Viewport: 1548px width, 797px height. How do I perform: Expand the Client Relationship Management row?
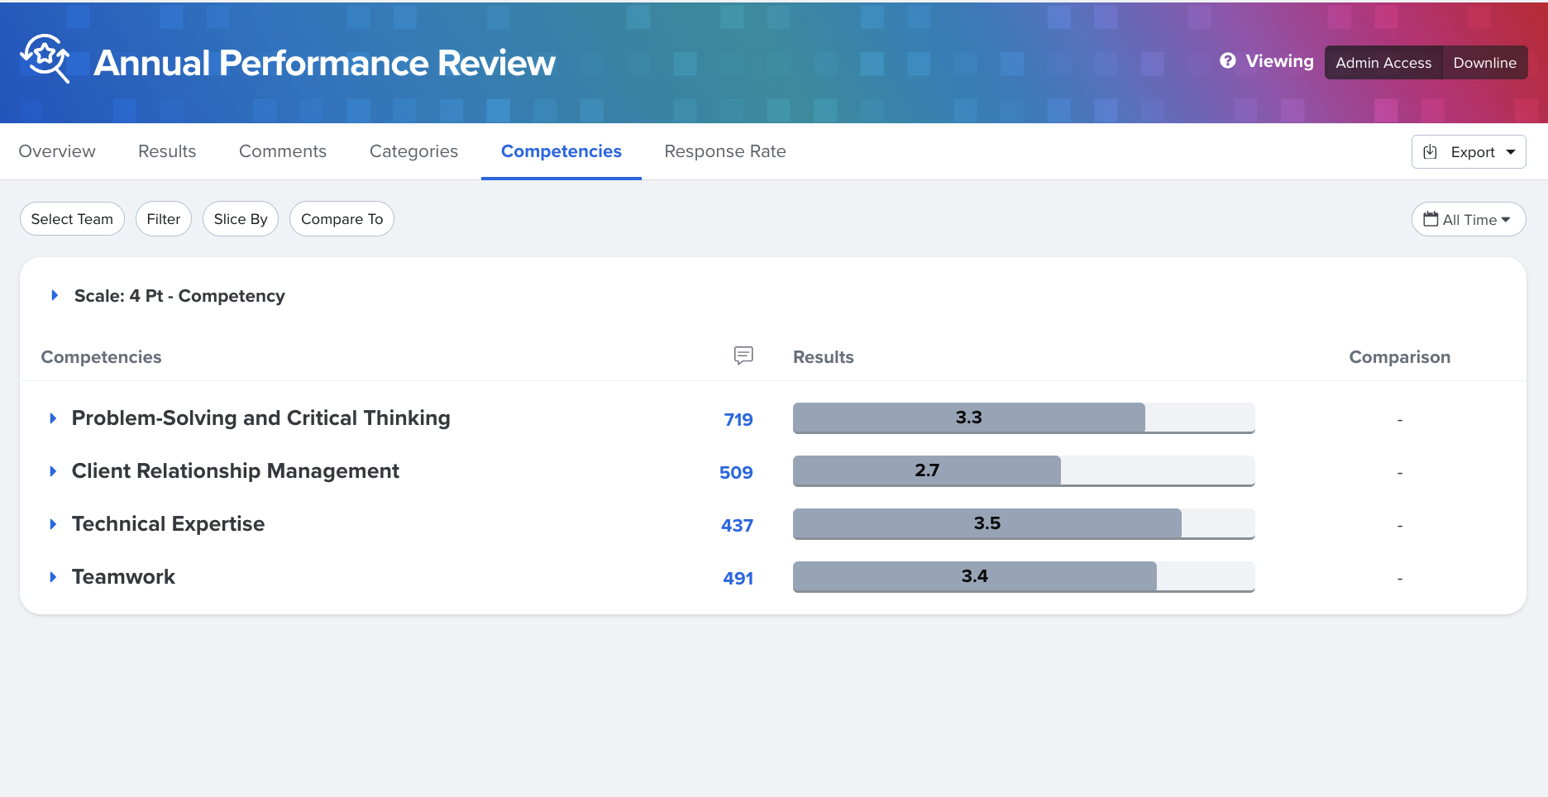[53, 471]
